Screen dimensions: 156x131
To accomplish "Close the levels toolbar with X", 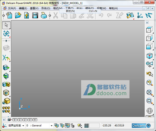I will [4, 120].
